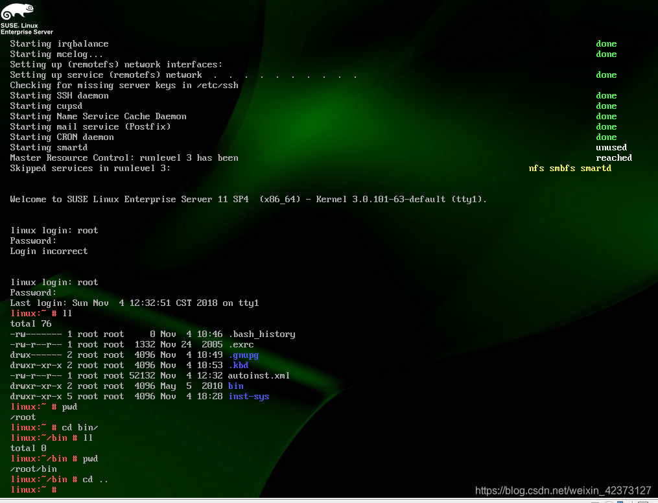The image size is (658, 503).
Task: Click 'Skipped services in runlevel 3:' text
Action: (90, 169)
